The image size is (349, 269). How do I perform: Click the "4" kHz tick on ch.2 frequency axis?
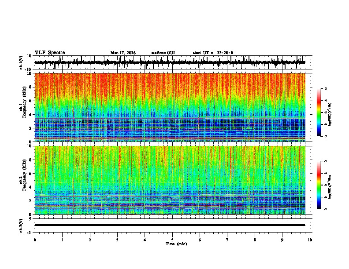30,187
